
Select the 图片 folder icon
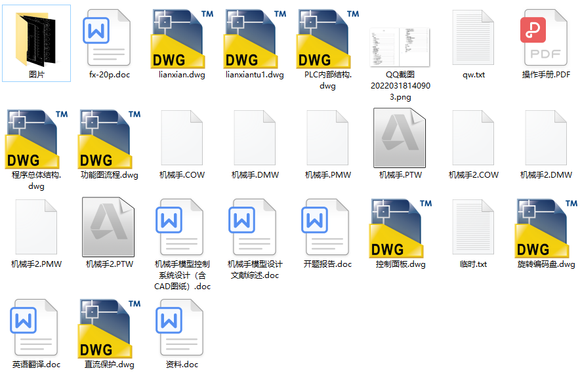click(35, 39)
